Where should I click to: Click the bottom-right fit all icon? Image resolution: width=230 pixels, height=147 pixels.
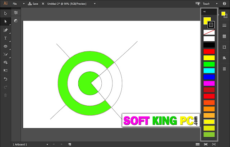coord(214,144)
